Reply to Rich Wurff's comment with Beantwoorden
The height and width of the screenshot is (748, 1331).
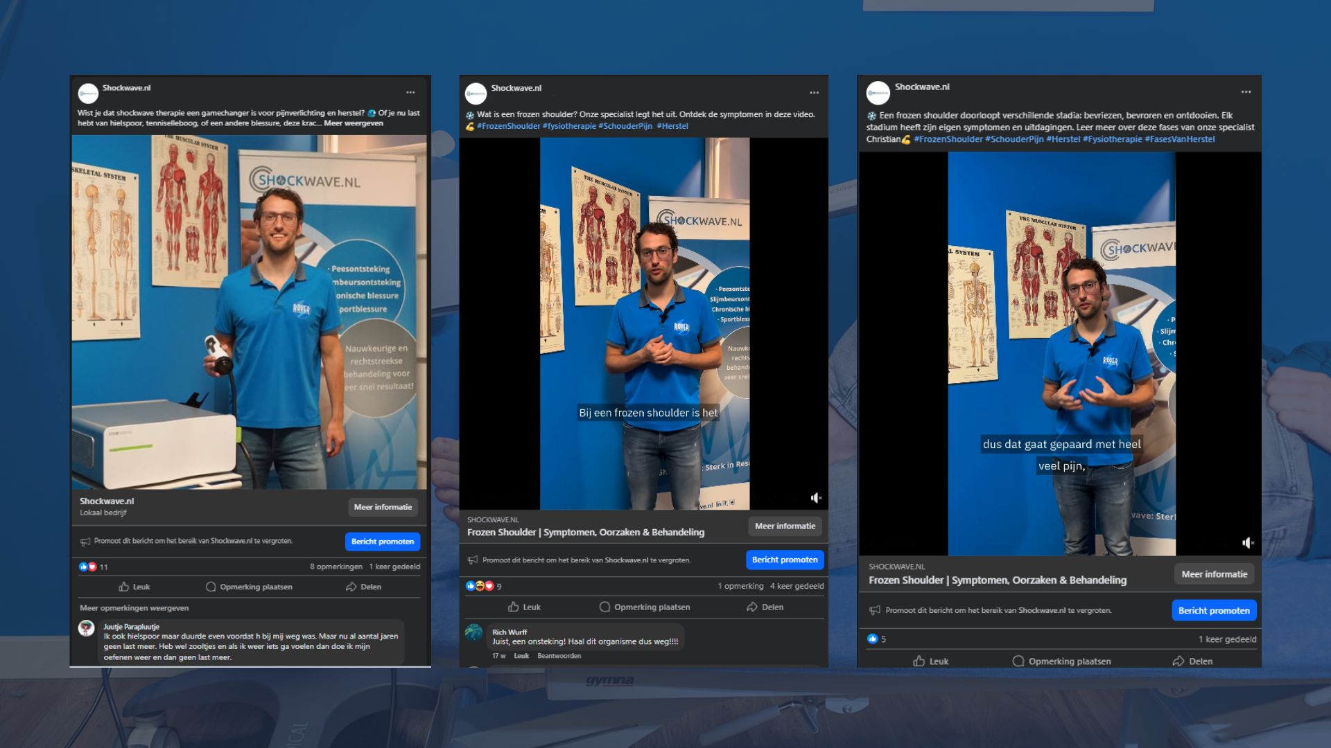tap(559, 656)
